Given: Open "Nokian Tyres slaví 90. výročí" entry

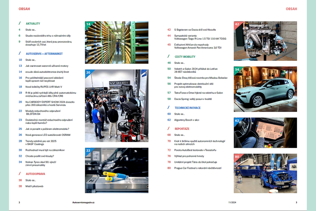Looking at the screenshot, I should pos(41,164).
